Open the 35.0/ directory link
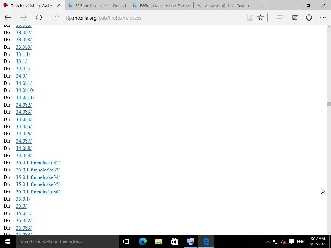Viewport: 331px width, 248px height. pyautogui.click(x=21, y=206)
